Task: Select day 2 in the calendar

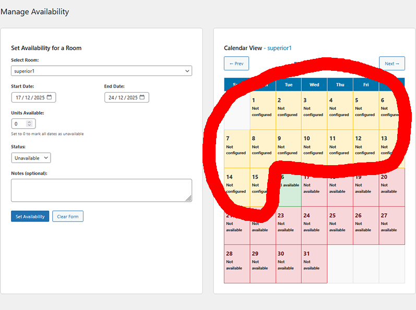Action: [289, 110]
